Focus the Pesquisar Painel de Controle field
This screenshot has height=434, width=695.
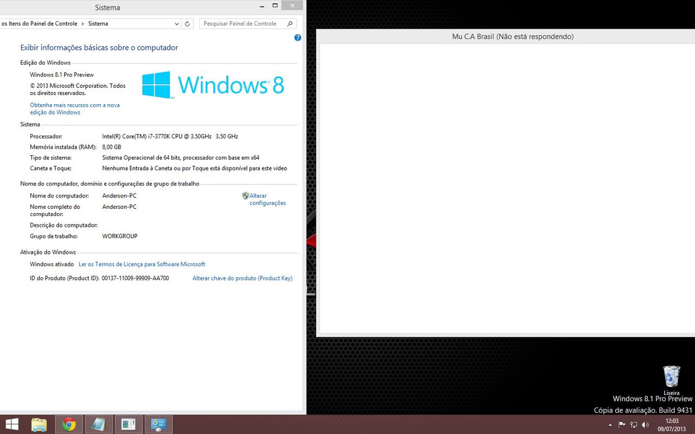point(242,24)
